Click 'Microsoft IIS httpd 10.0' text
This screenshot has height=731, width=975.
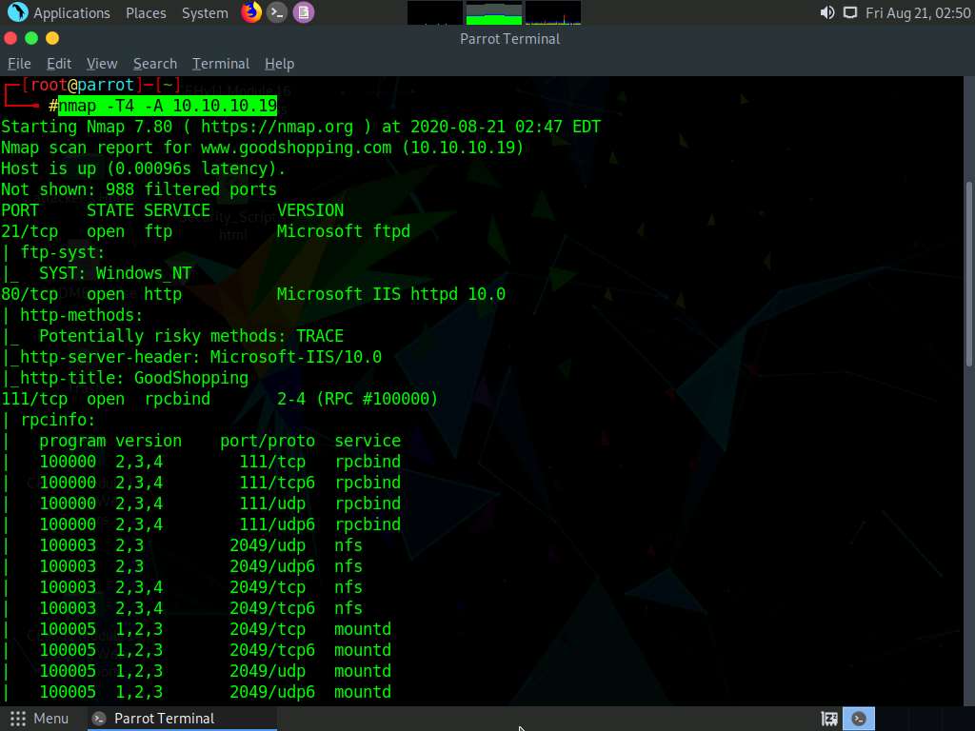[391, 294]
